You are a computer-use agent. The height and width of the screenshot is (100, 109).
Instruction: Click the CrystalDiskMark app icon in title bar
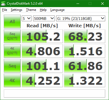pyautogui.click(x=3, y=4)
